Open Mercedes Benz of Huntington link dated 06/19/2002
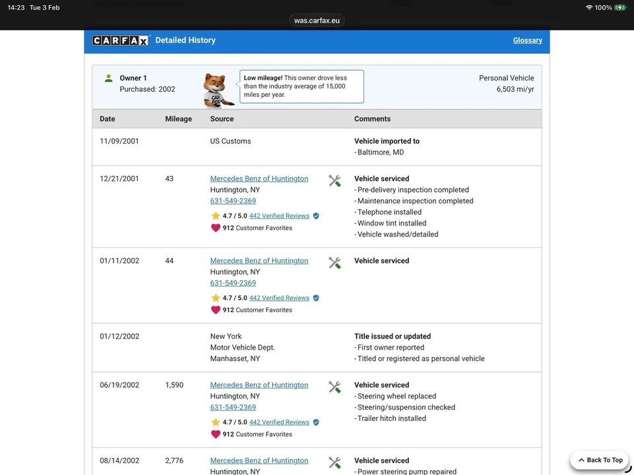 pos(259,385)
